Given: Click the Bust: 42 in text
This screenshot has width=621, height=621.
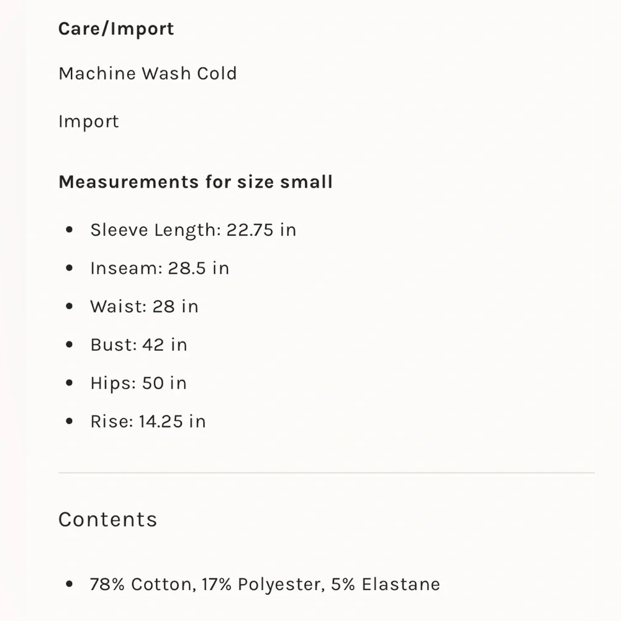Looking at the screenshot, I should click(x=138, y=345).
